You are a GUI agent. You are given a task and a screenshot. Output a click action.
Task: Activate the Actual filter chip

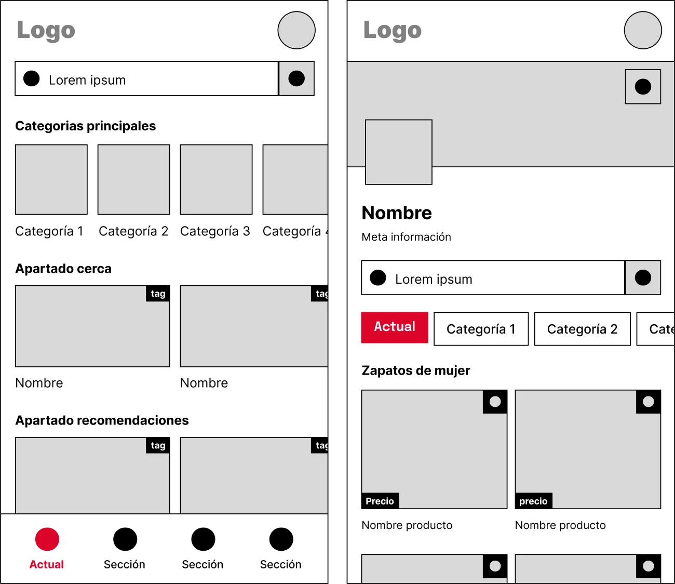click(x=395, y=327)
